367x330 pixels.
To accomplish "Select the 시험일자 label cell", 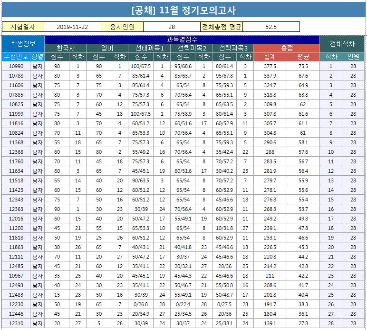I will (x=23, y=27).
